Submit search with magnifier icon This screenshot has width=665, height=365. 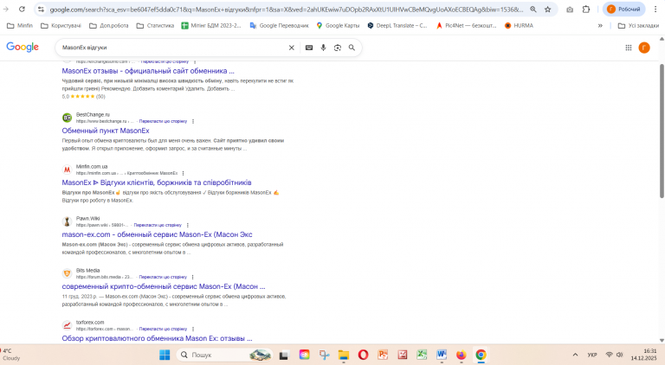352,48
